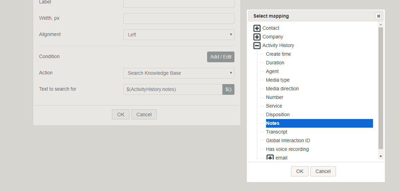The width and height of the screenshot is (400, 192).
Task: Click the mapping list scrollbar down arrow
Action: (381, 156)
